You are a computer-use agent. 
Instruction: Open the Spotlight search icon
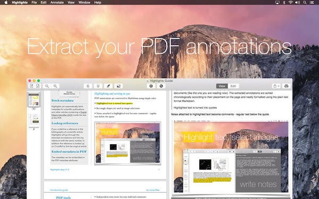click(305, 3)
